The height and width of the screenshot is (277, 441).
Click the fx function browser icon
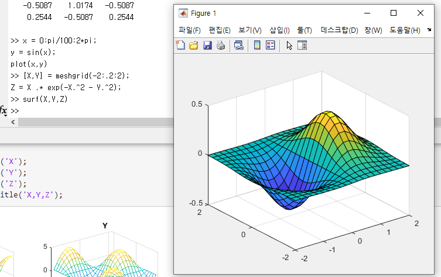4,111
